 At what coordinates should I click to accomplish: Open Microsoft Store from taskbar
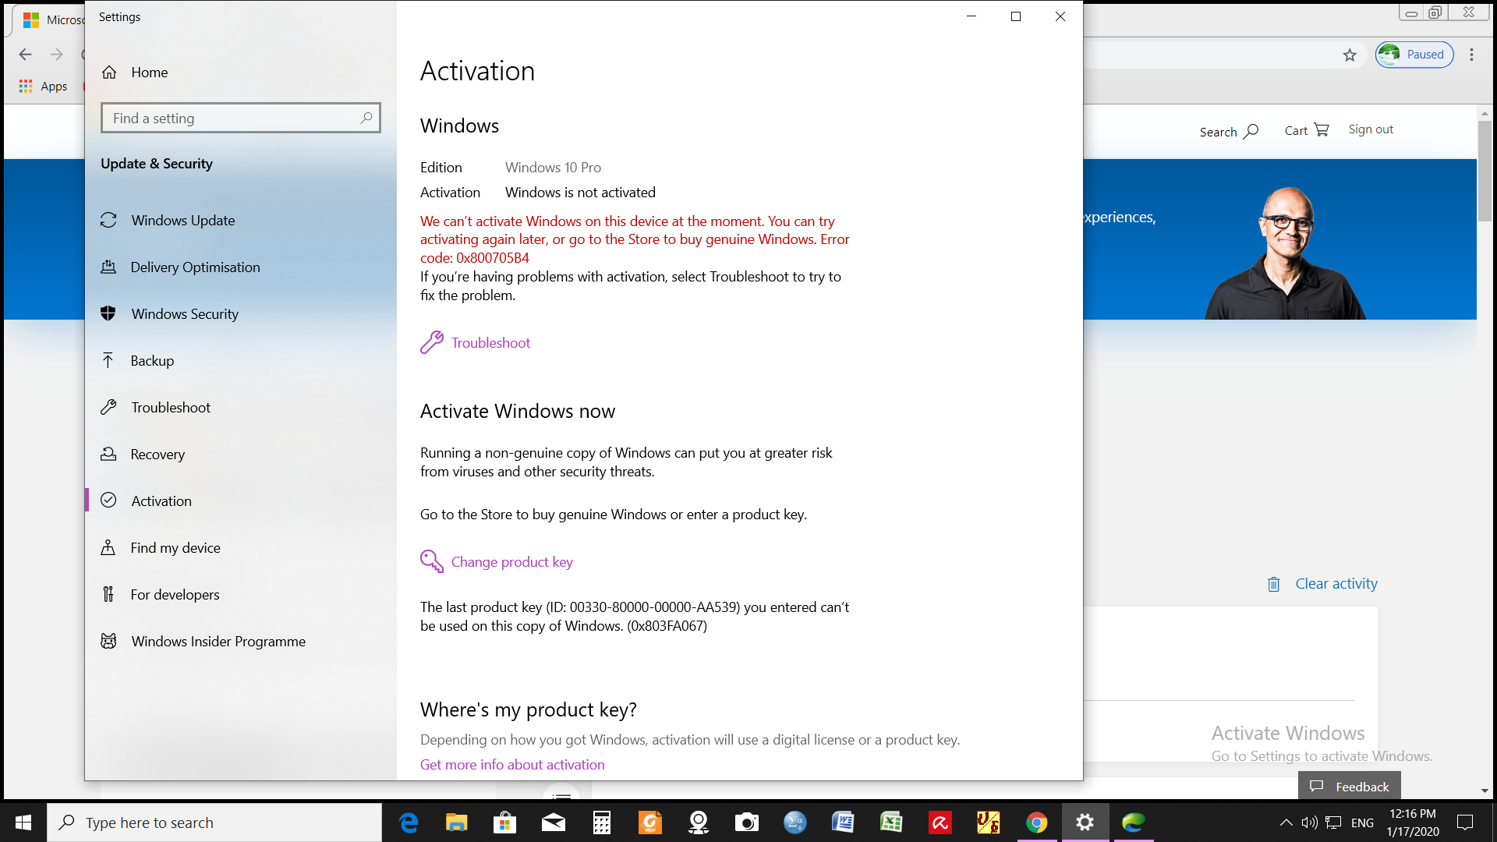point(505,823)
